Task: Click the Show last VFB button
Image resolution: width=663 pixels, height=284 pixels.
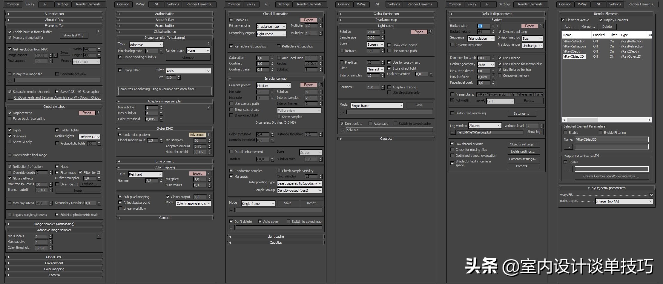Action: (x=73, y=35)
